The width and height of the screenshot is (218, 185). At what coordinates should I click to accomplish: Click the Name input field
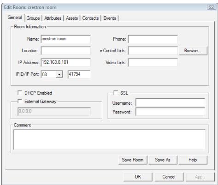66,39
